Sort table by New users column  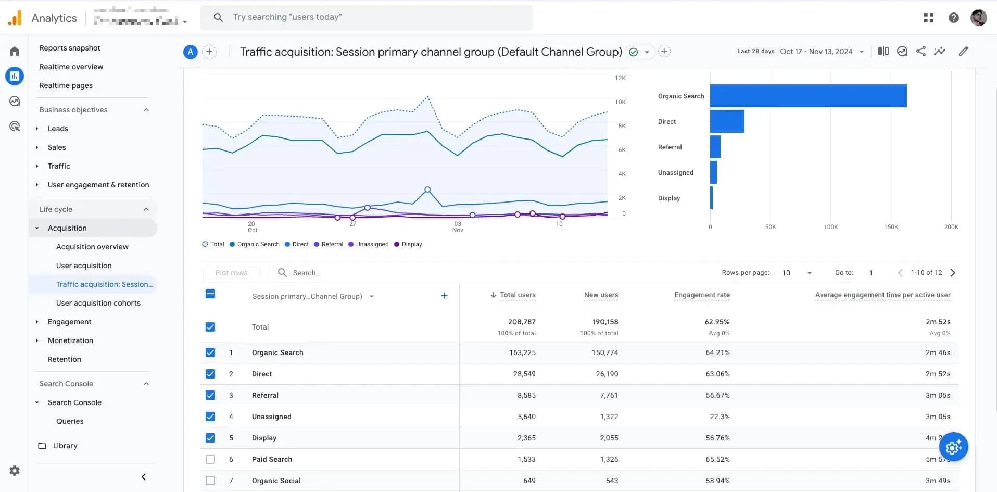[601, 295]
